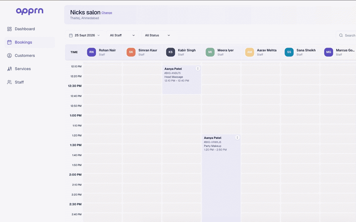The width and height of the screenshot is (356, 222).
Task: Select Simran Kaur's 1:00 PM slot
Action: [x=142, y=119]
